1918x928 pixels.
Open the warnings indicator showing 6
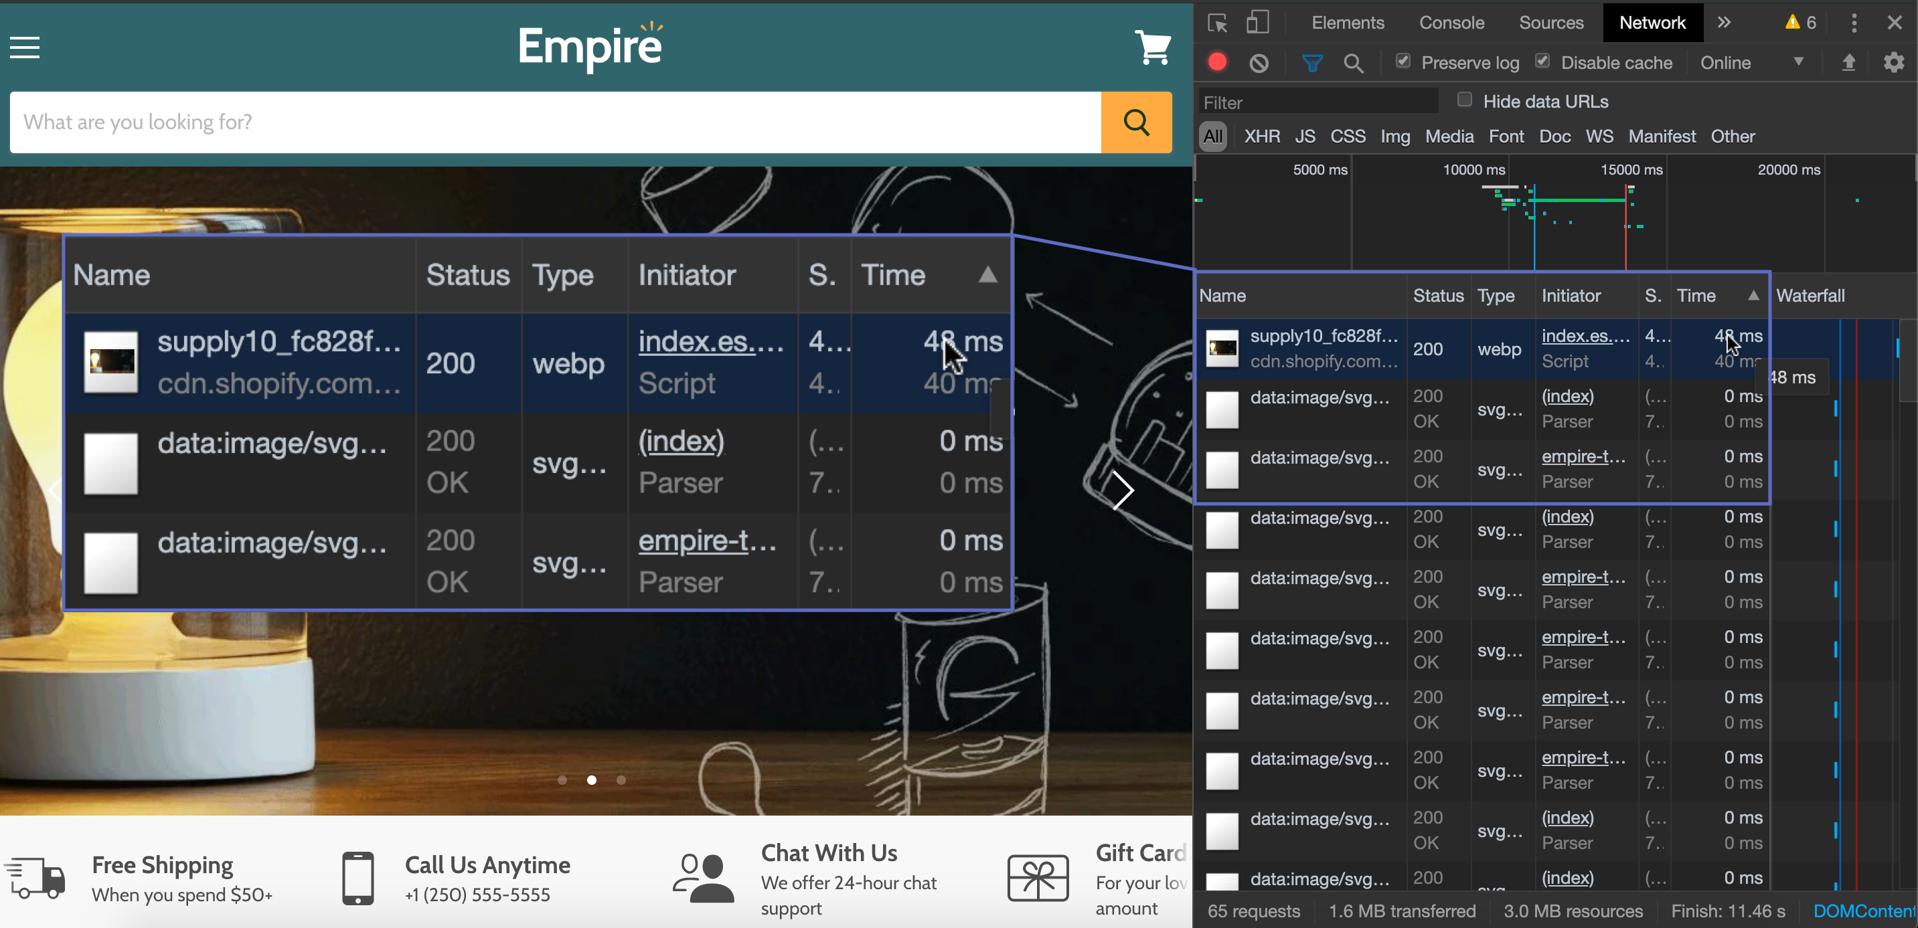coord(1801,23)
